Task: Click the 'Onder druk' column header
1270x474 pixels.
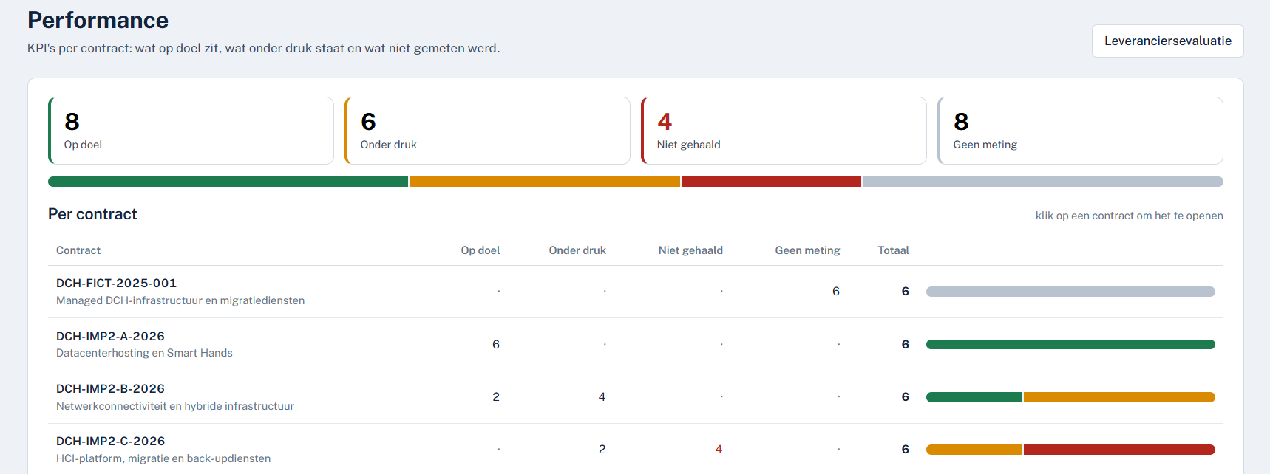Action: pos(577,250)
